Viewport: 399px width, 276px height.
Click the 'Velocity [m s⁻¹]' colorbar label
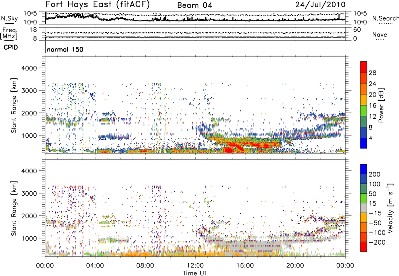pos(390,208)
